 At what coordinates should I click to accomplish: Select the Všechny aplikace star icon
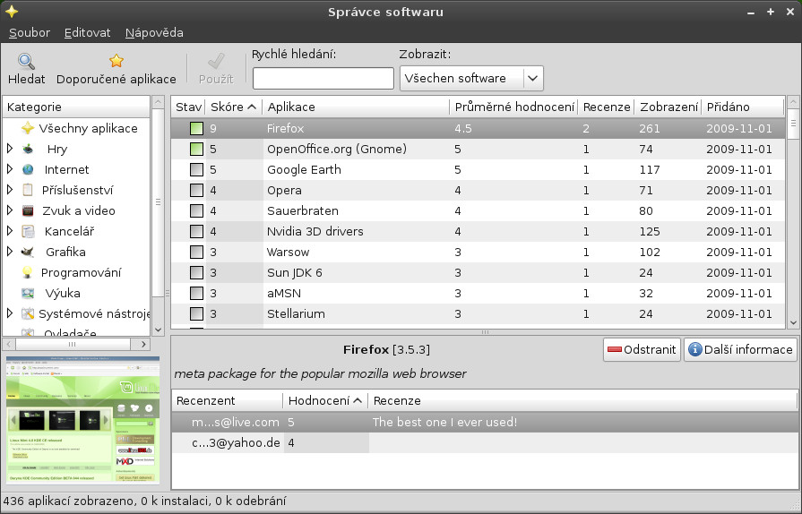[28, 128]
